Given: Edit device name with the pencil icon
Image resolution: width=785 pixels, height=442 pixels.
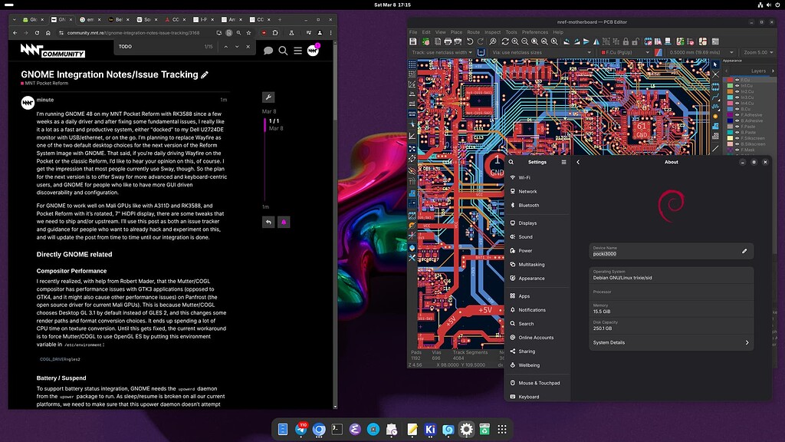Looking at the screenshot, I should 744,251.
